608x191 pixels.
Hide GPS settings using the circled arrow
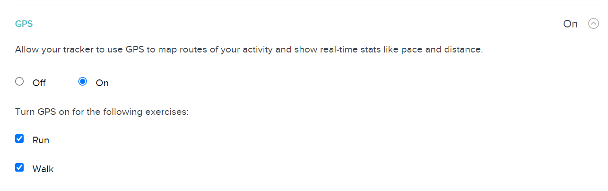(x=593, y=23)
